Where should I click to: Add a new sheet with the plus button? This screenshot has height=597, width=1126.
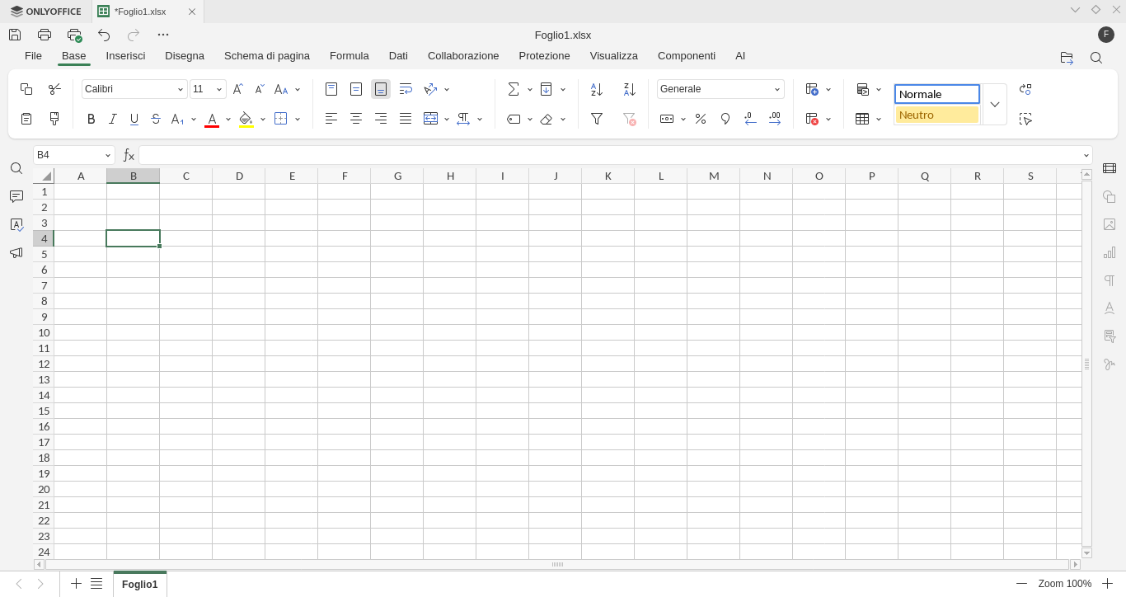[75, 584]
